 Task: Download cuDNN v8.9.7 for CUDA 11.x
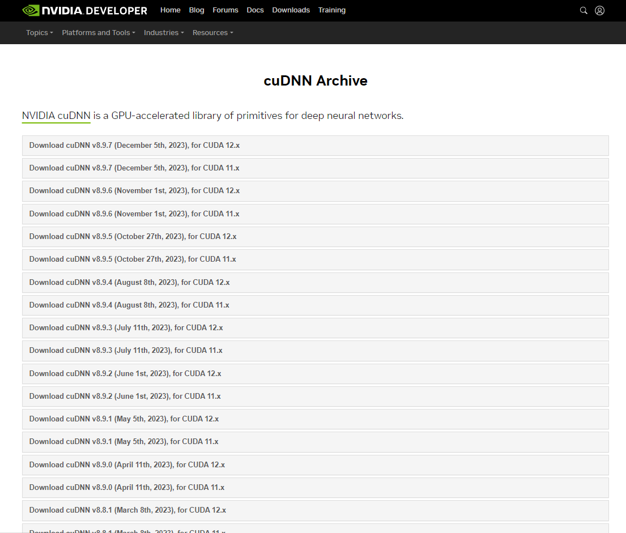point(134,168)
